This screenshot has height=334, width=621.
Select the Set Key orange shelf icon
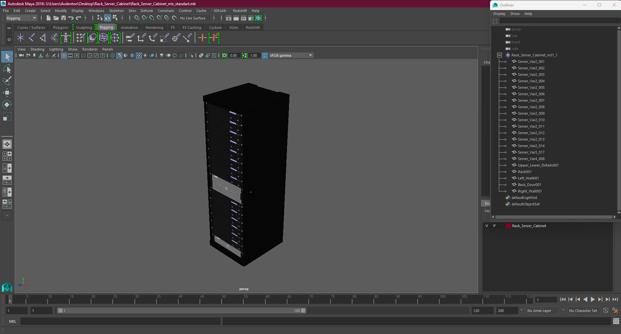point(202,38)
